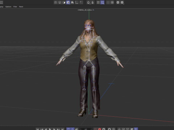Screen dimensions: 174x130
Task: Toggle first blue loop playback button
Action: click(x=68, y=129)
